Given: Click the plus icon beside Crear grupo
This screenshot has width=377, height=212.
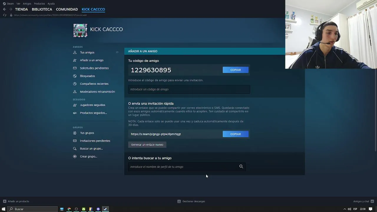Looking at the screenshot, I should pyautogui.click(x=75, y=156).
